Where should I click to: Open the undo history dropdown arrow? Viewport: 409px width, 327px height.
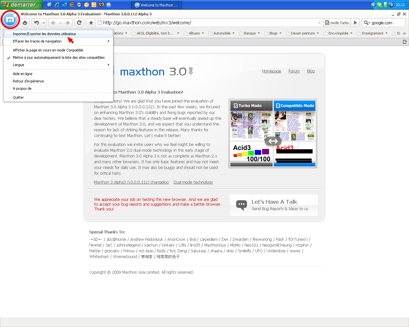[x=44, y=23]
